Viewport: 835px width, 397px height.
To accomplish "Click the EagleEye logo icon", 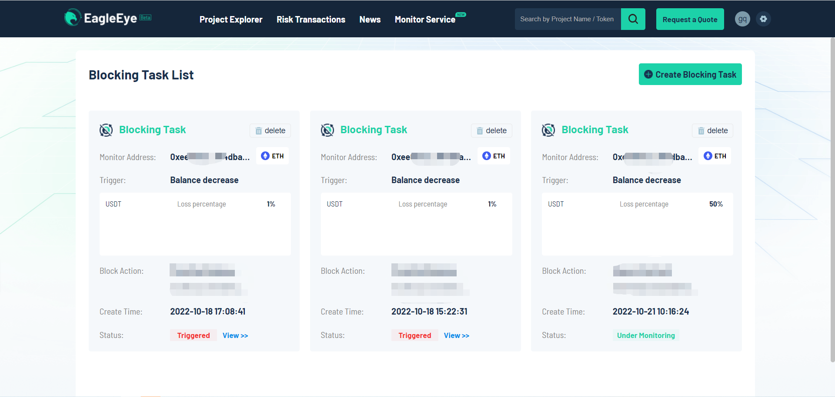I will [73, 18].
